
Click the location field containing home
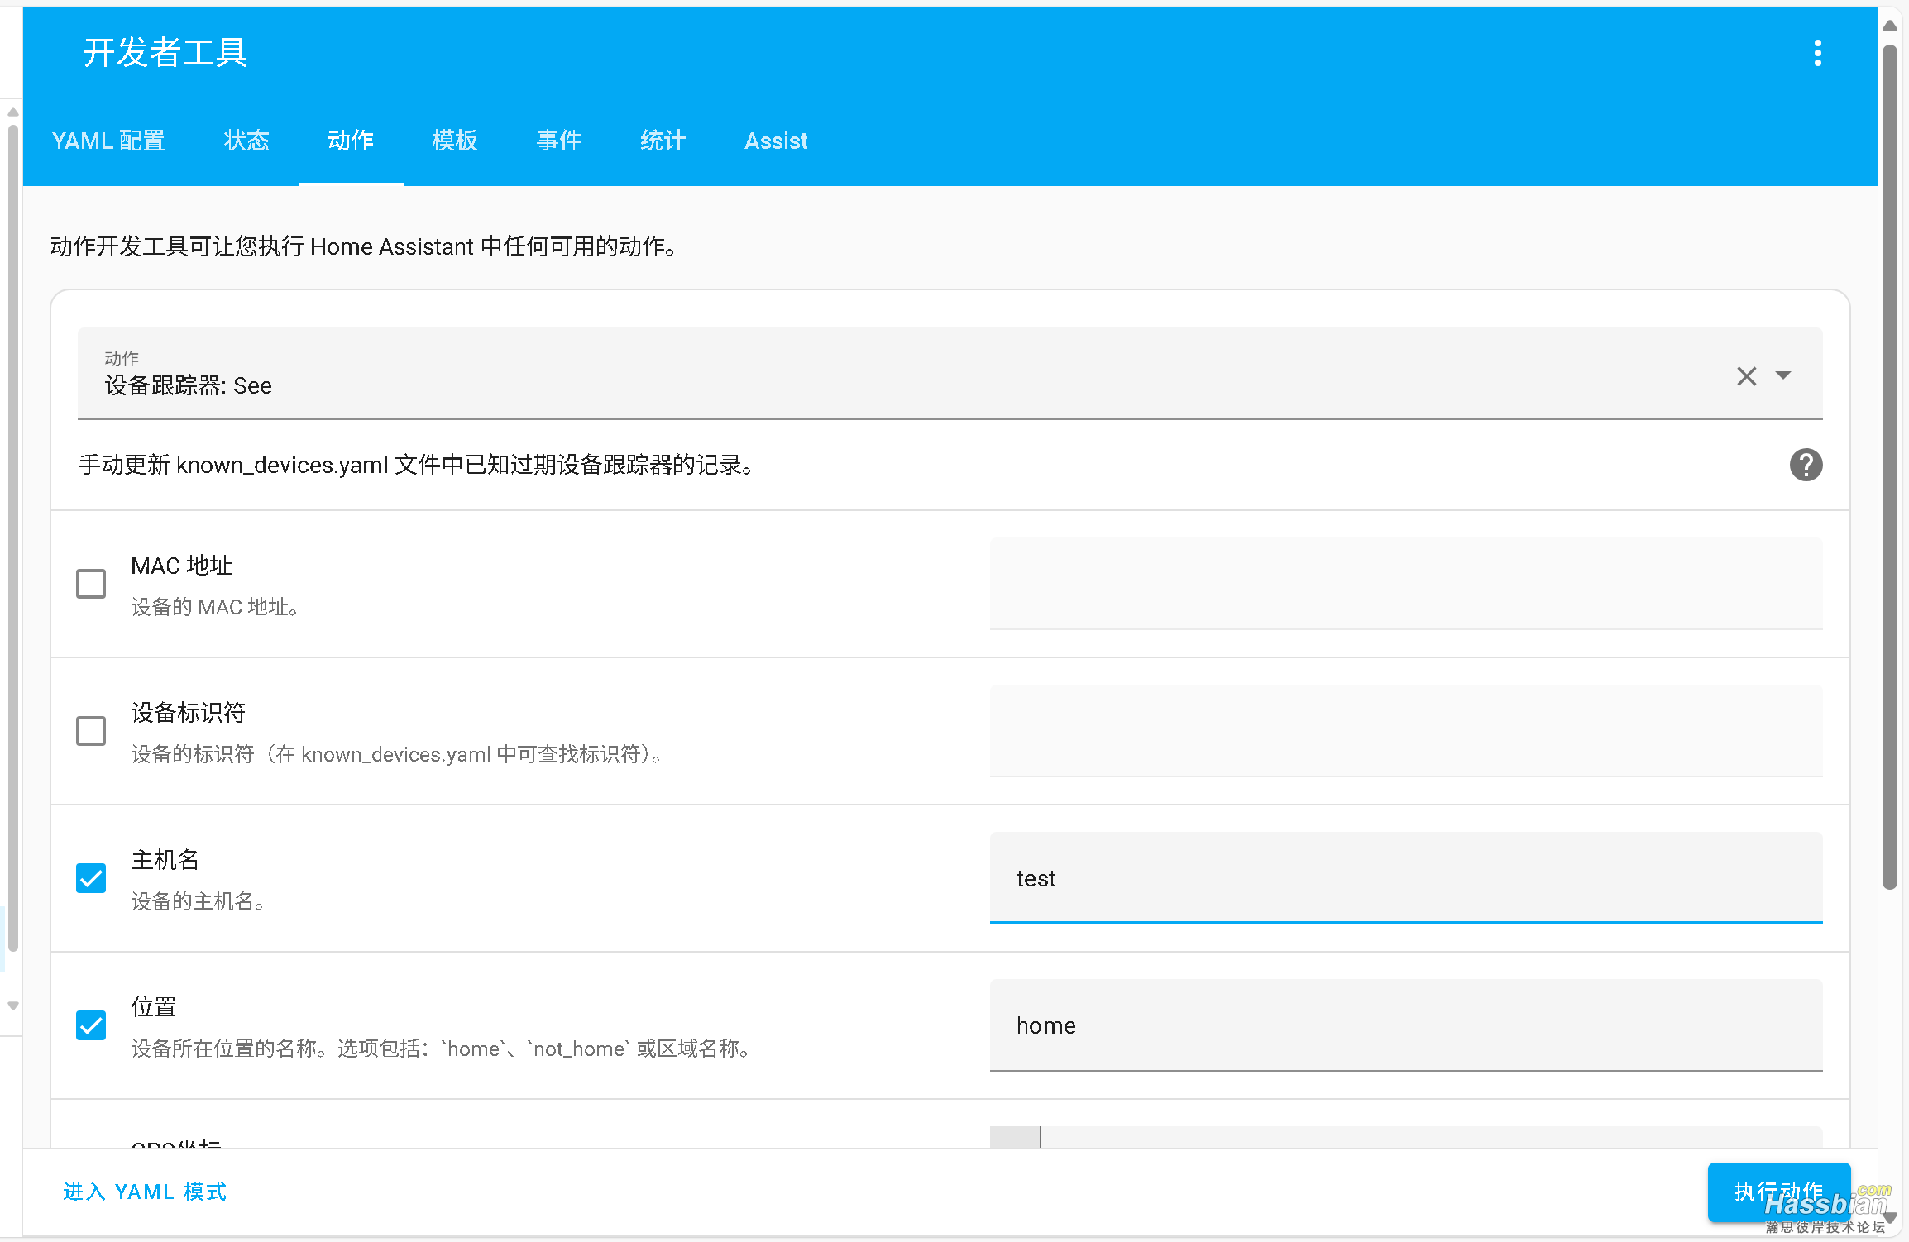[x=1405, y=1025]
